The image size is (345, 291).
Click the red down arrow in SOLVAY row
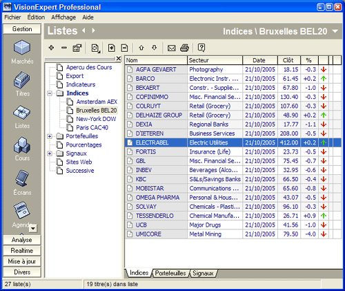click(x=324, y=207)
